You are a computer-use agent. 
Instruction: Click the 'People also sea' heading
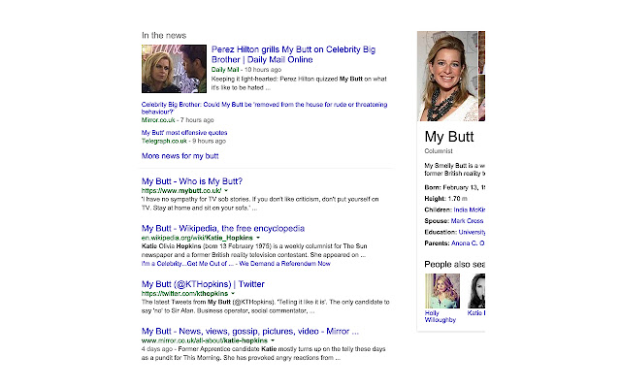(x=455, y=264)
